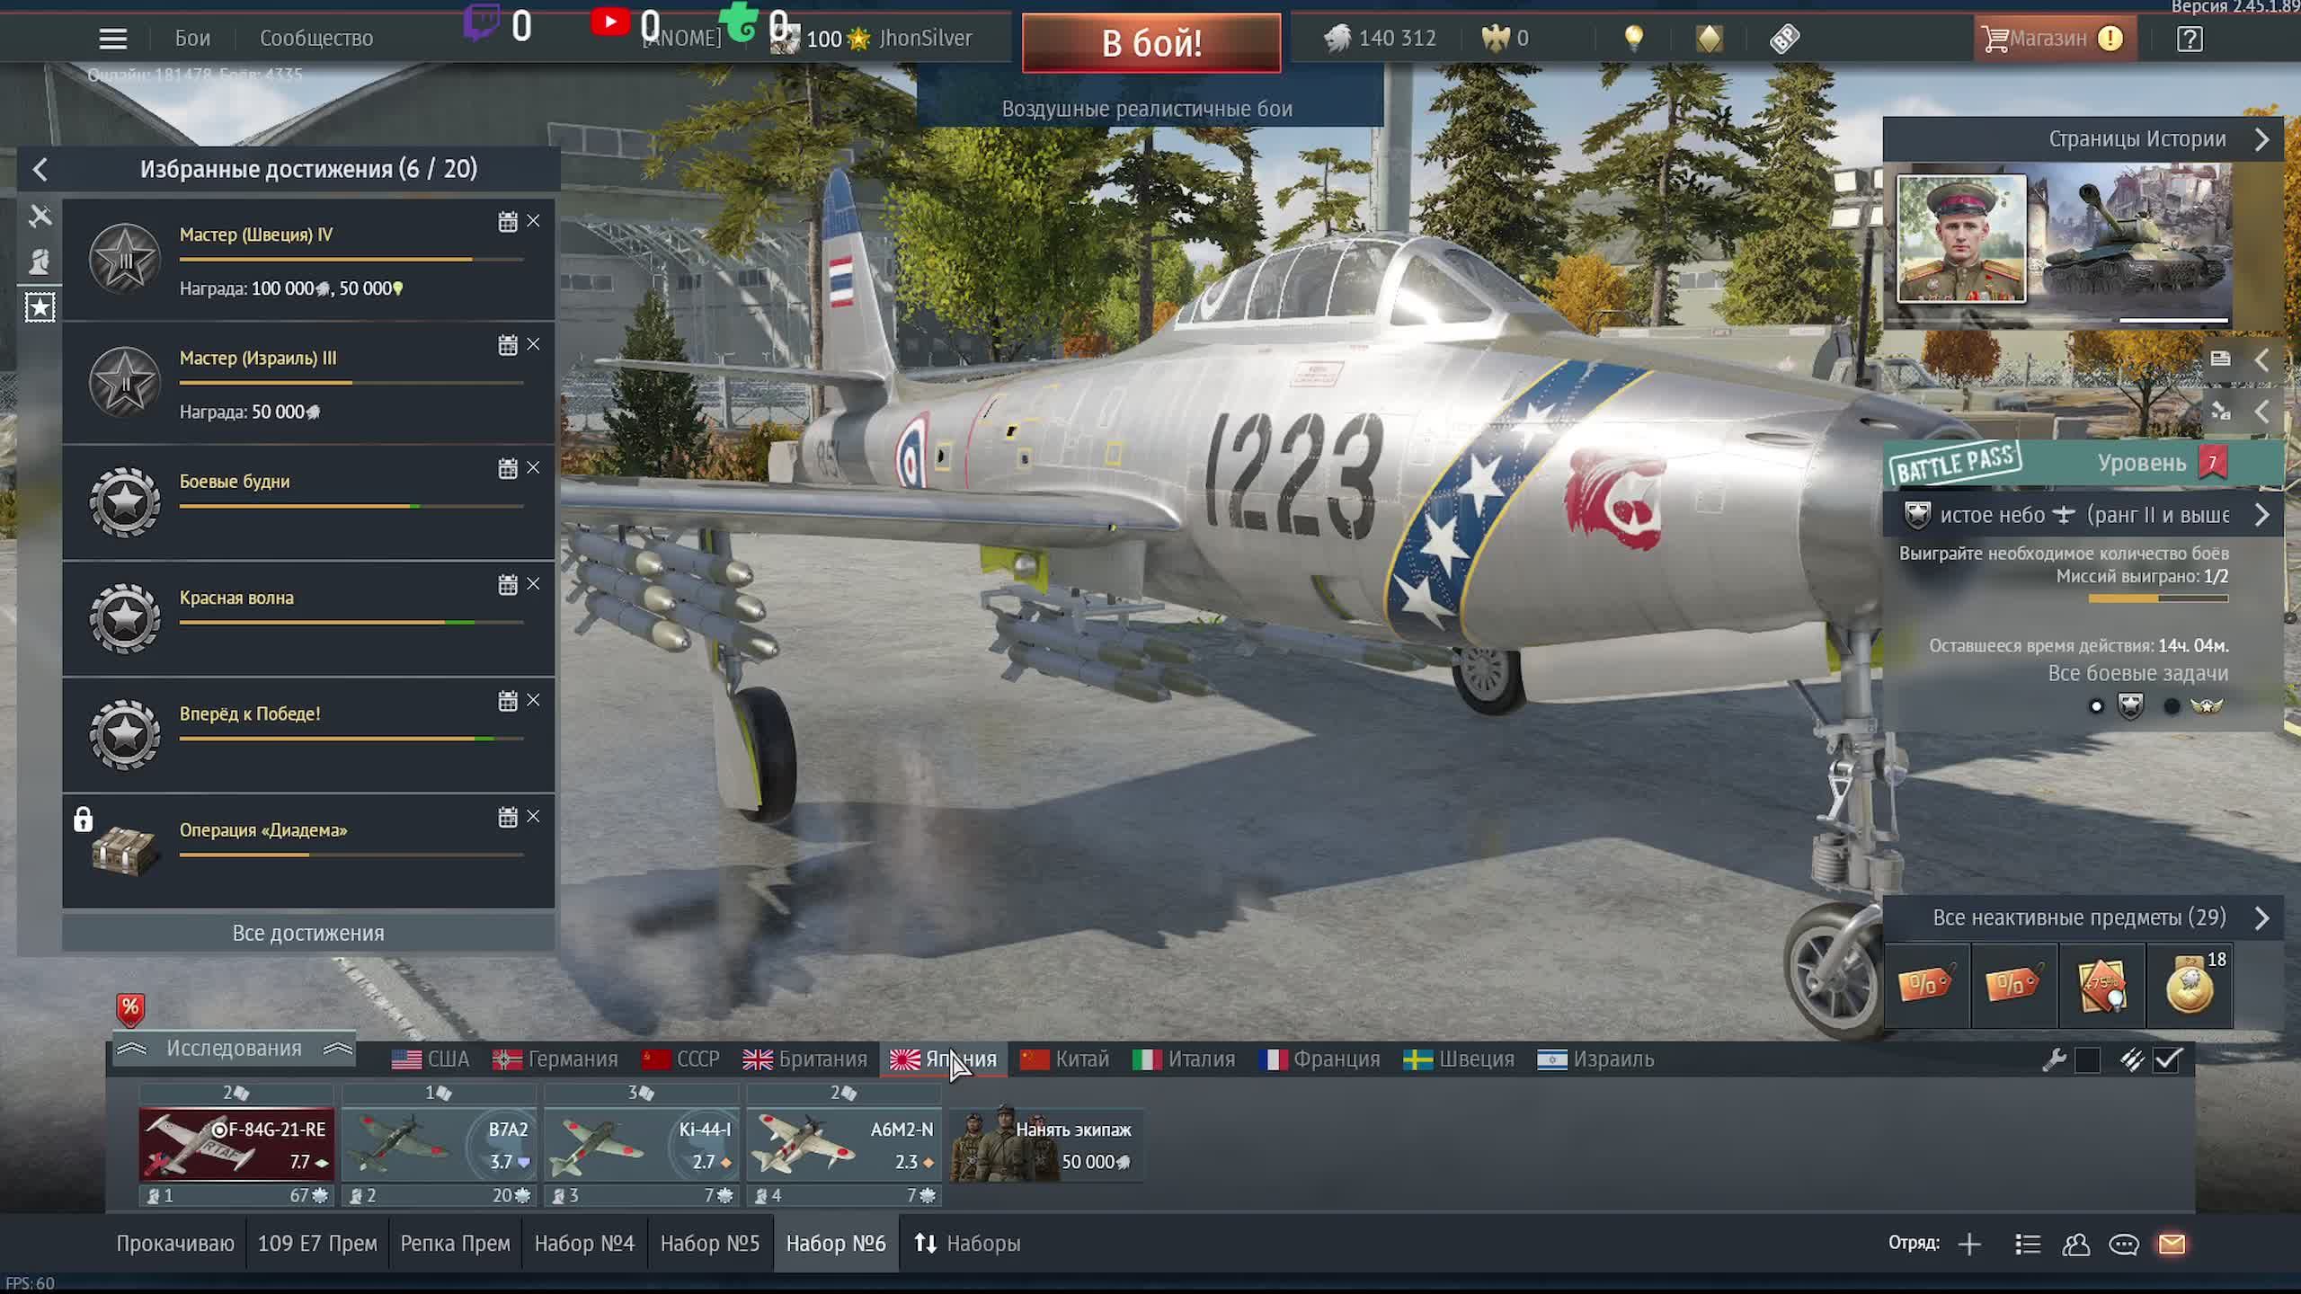Image resolution: width=2301 pixels, height=1294 pixels.
Task: Enable the auto-repair wrench checkbox
Action: click(2087, 1060)
